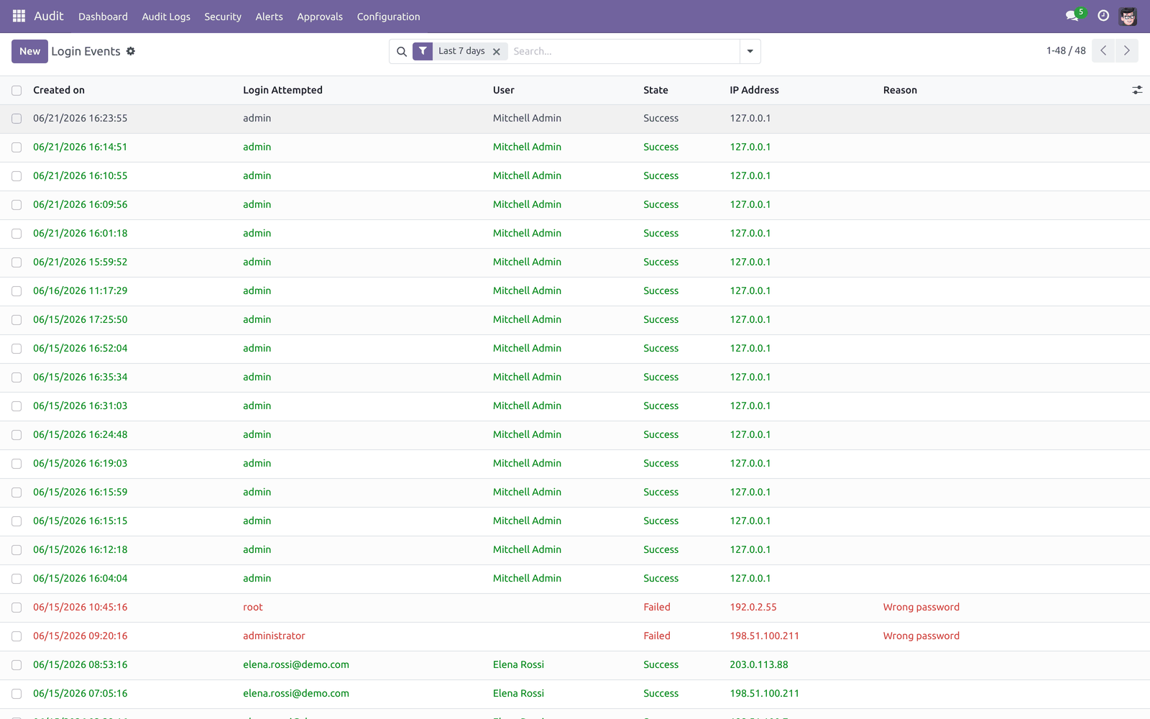Viewport: 1150px width, 719px height.
Task: Click the Last 7 days filter label
Action: click(461, 51)
